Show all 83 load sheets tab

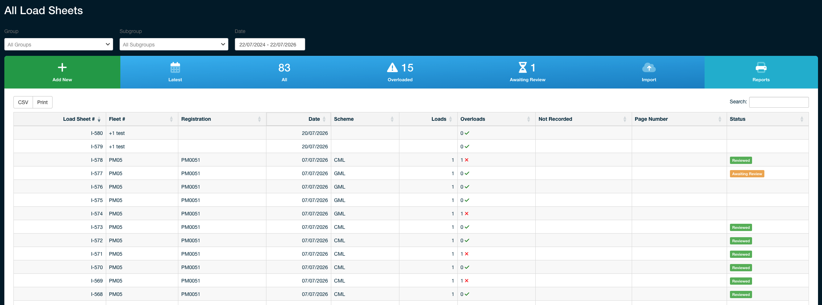[x=284, y=72]
